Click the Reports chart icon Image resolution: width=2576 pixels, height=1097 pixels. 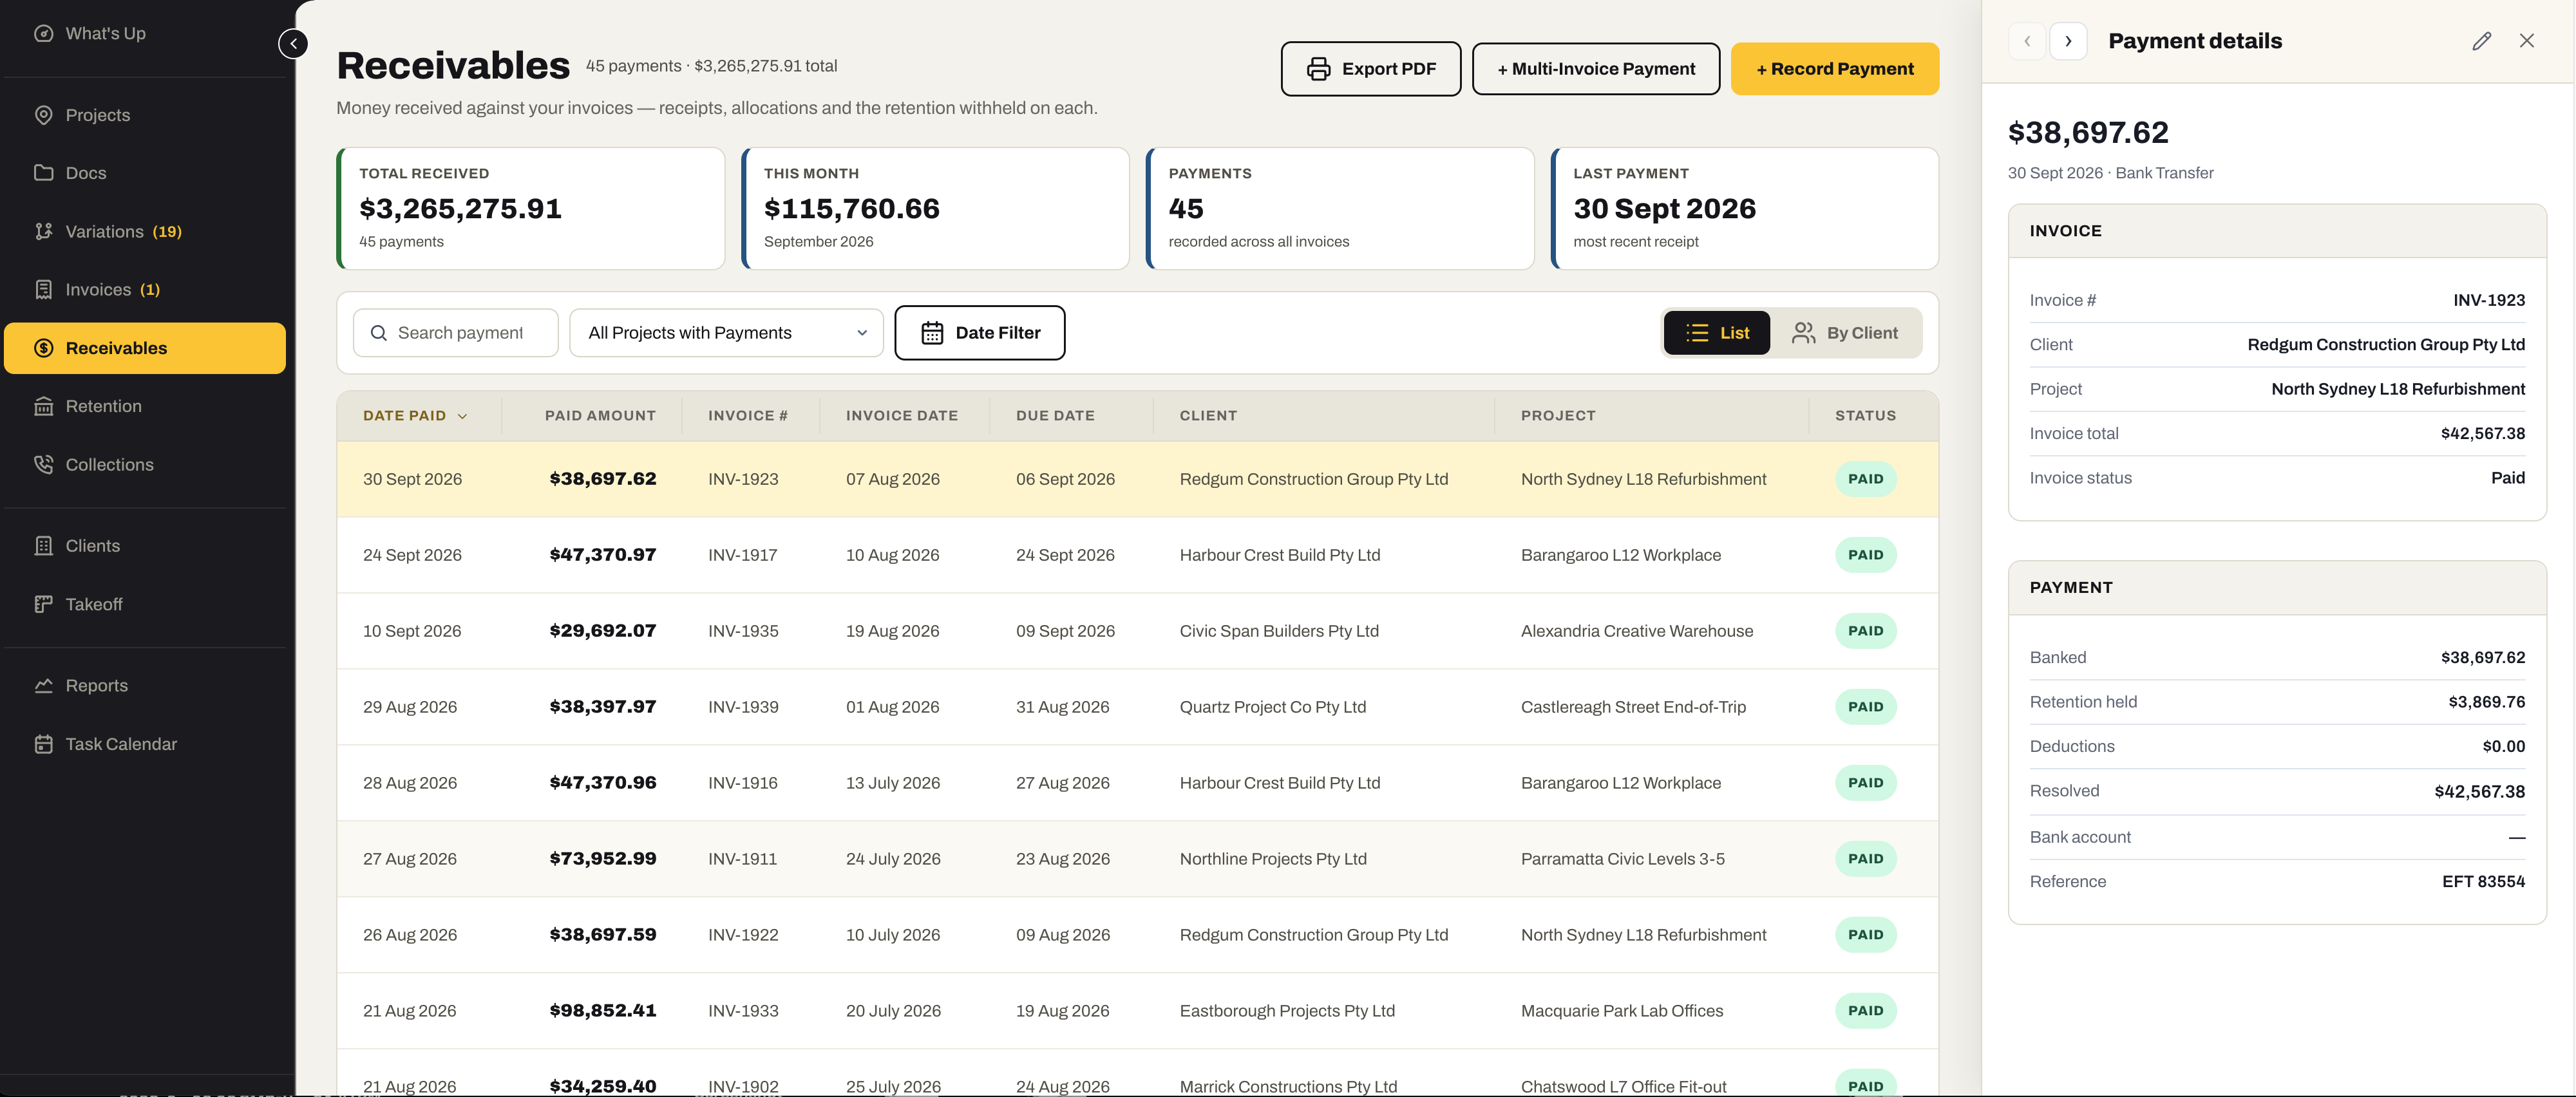tap(43, 686)
